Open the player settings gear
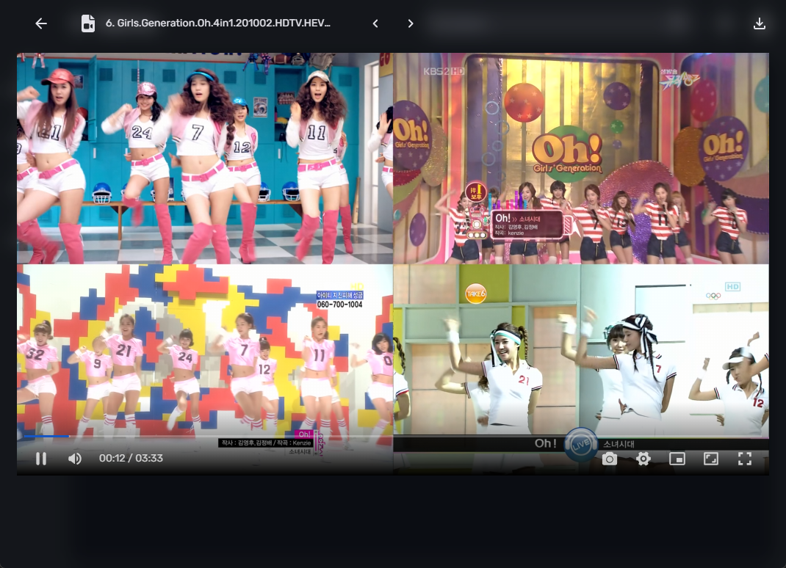 click(643, 459)
